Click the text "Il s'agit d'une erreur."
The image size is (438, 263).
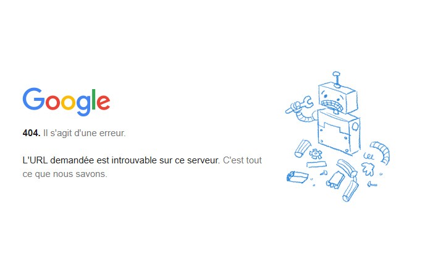click(x=85, y=133)
